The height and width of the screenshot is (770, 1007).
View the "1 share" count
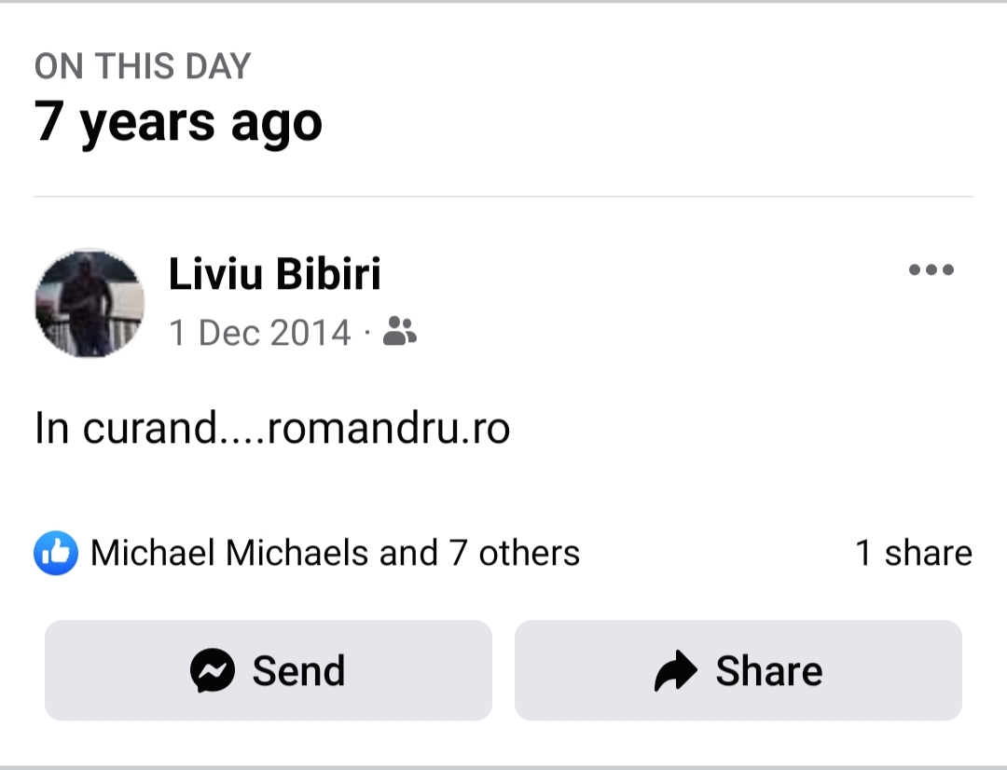[x=913, y=554]
